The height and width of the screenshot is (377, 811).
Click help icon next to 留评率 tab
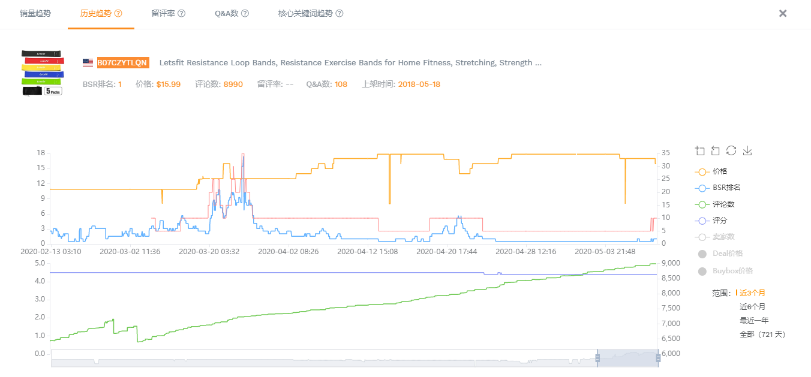tap(181, 13)
